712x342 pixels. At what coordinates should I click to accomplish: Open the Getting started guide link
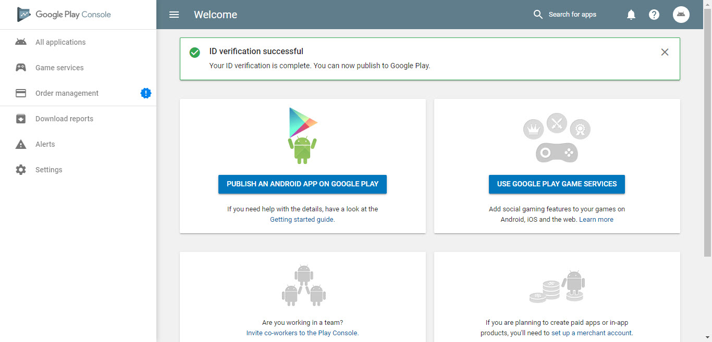click(301, 220)
